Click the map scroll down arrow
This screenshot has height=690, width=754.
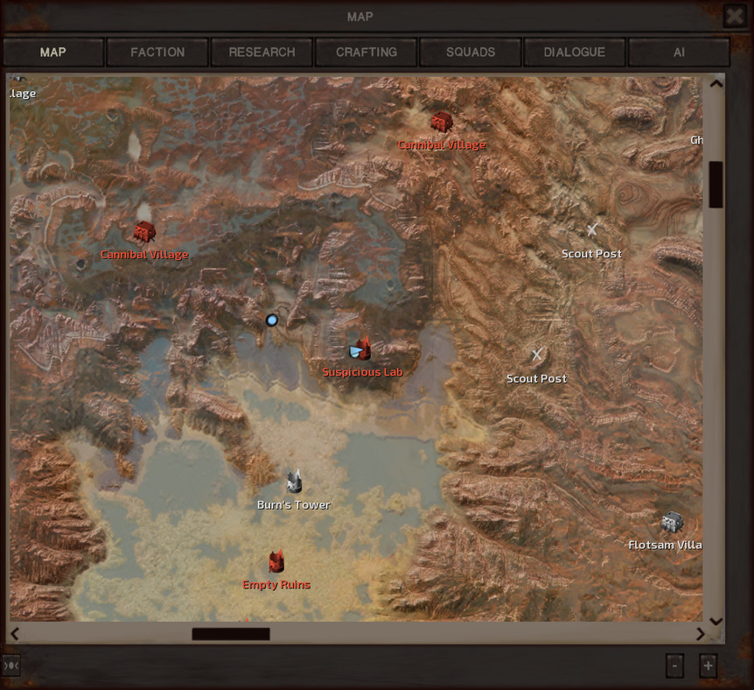tap(716, 622)
